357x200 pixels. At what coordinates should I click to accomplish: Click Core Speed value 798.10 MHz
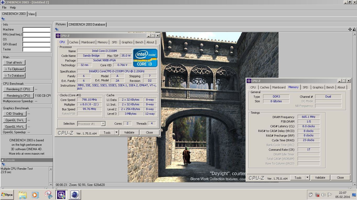[x=89, y=100]
